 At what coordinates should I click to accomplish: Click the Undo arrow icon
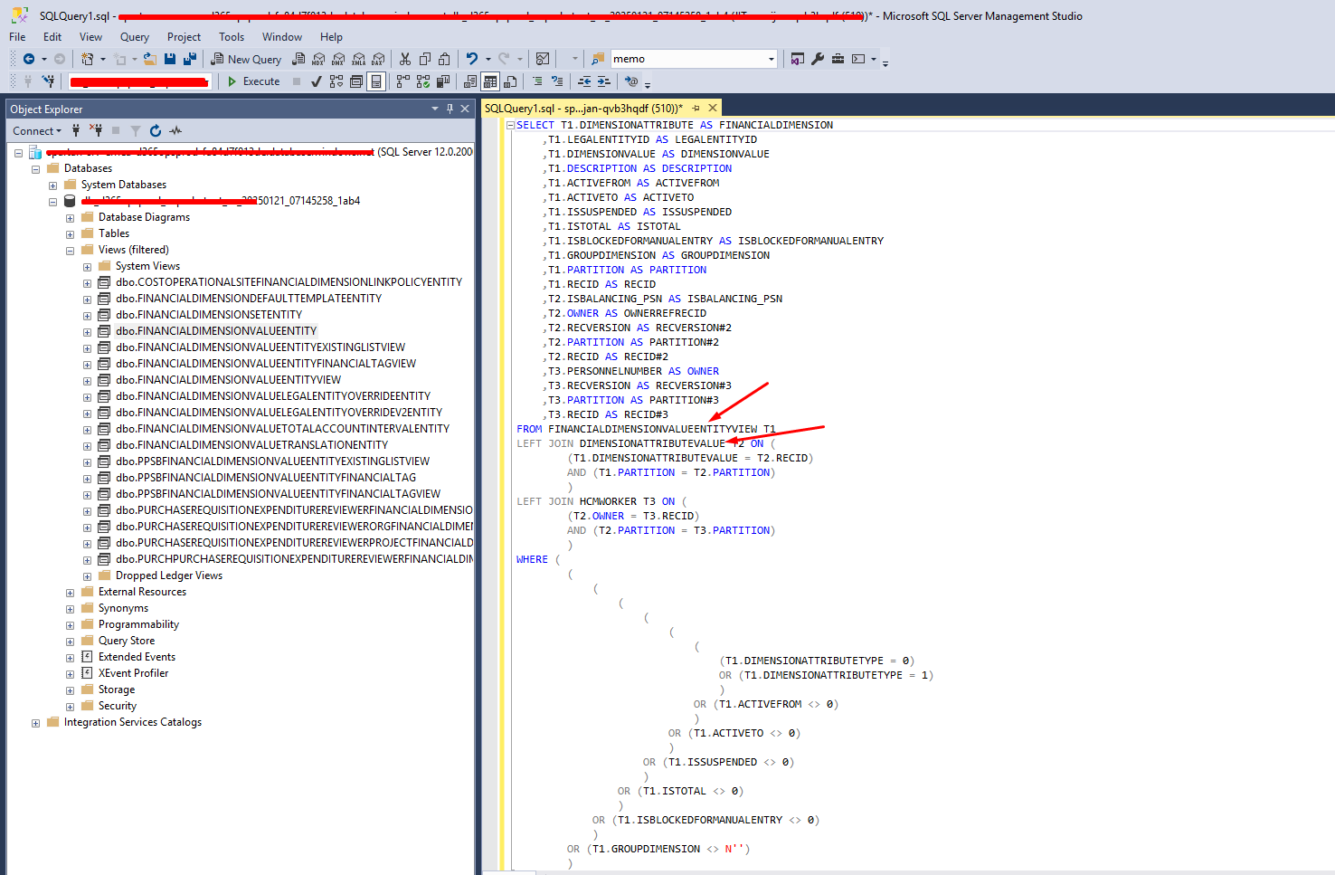coord(471,59)
